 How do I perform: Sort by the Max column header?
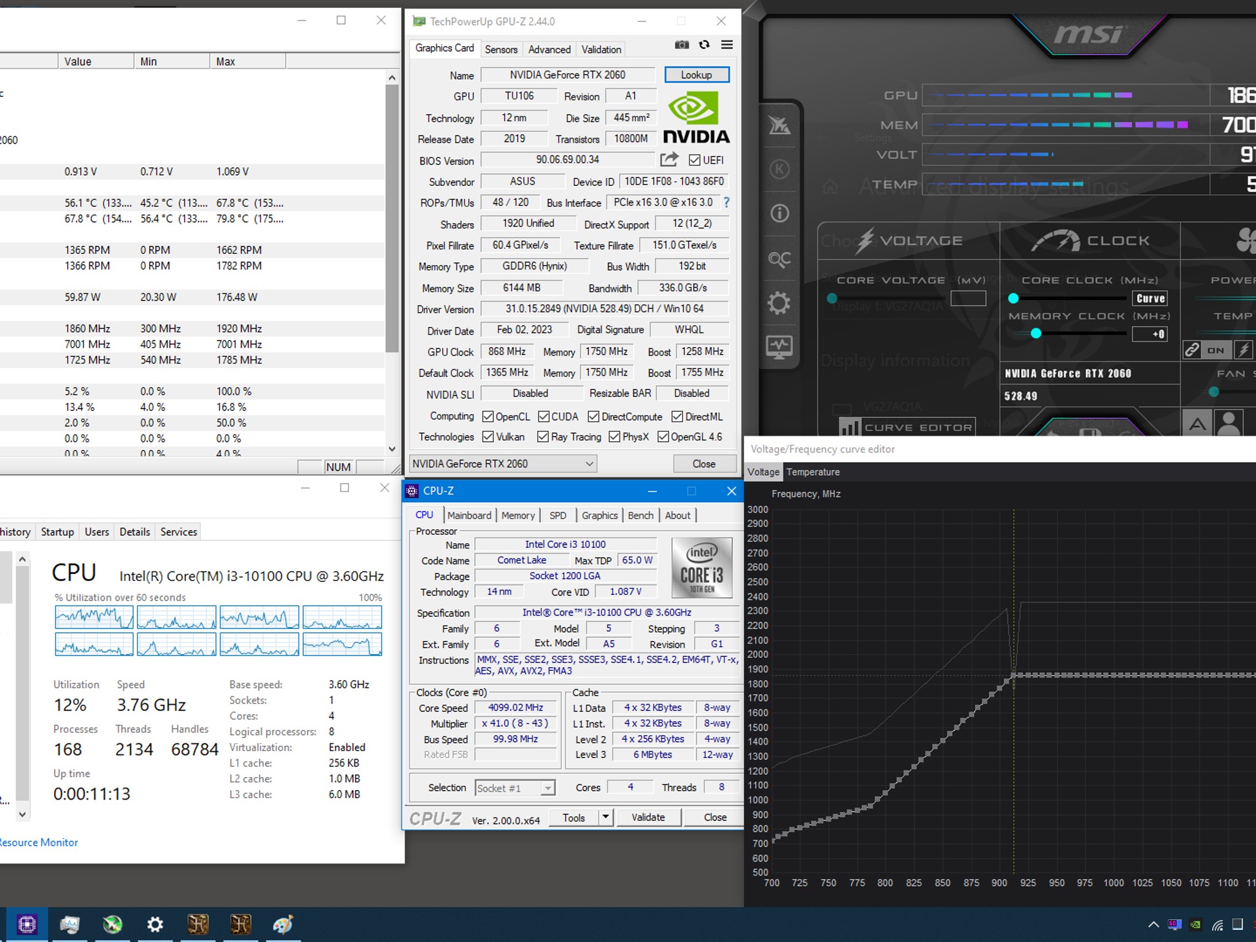247,61
